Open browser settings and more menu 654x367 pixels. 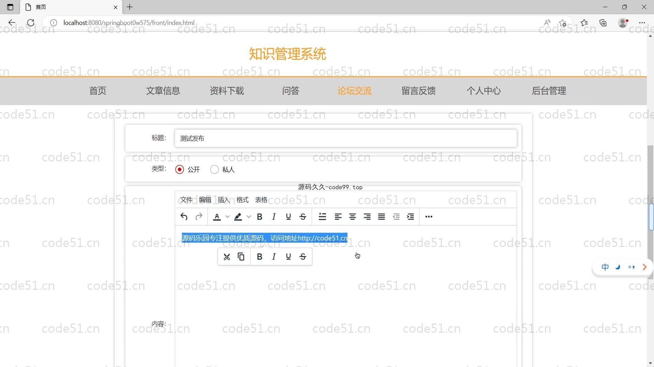(x=642, y=23)
